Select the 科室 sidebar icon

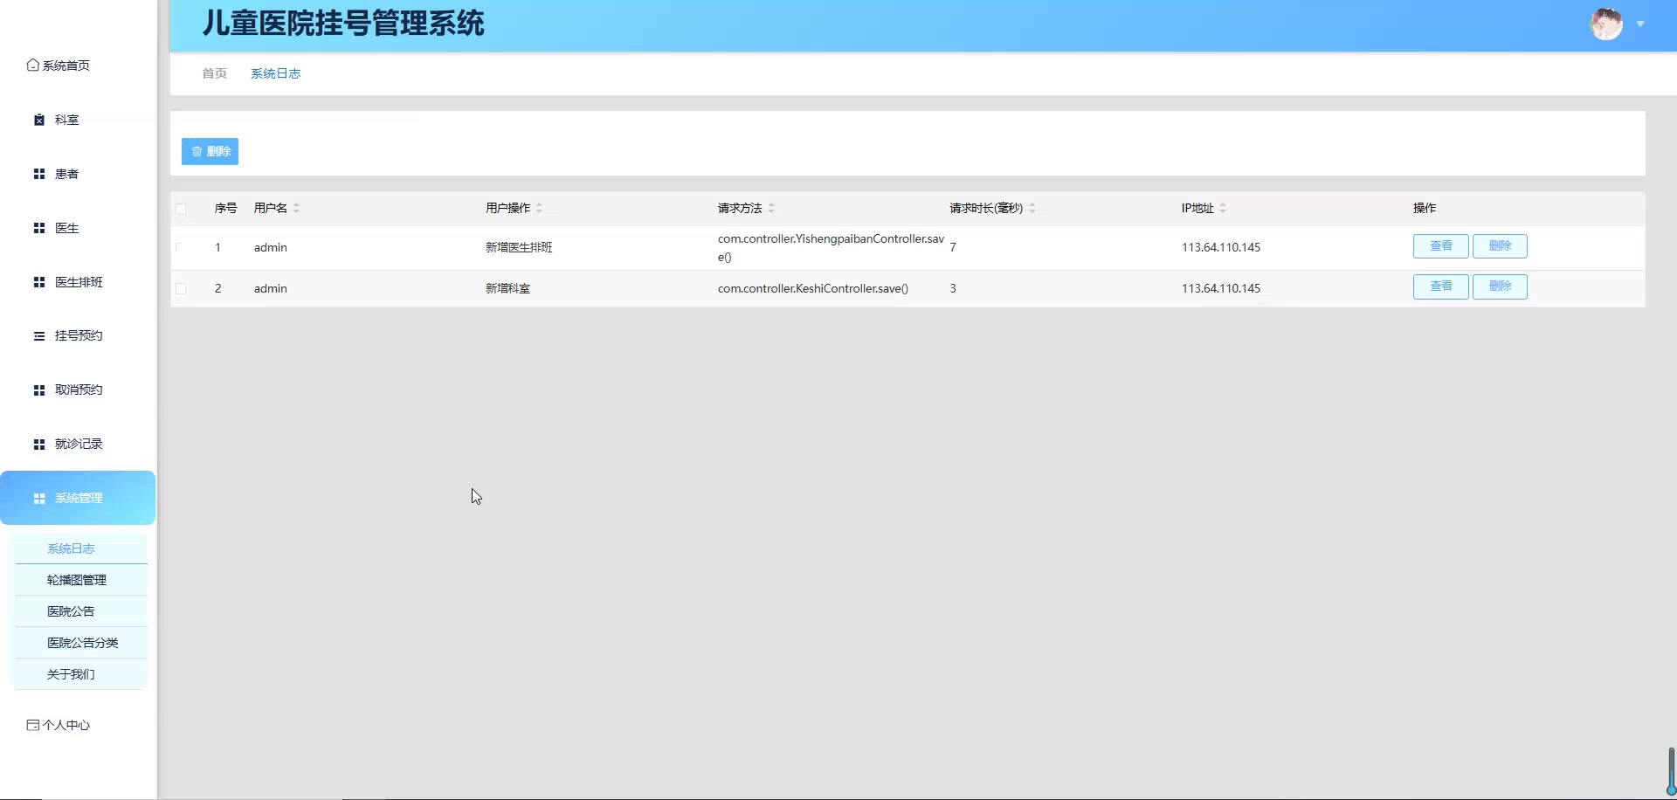pos(38,120)
